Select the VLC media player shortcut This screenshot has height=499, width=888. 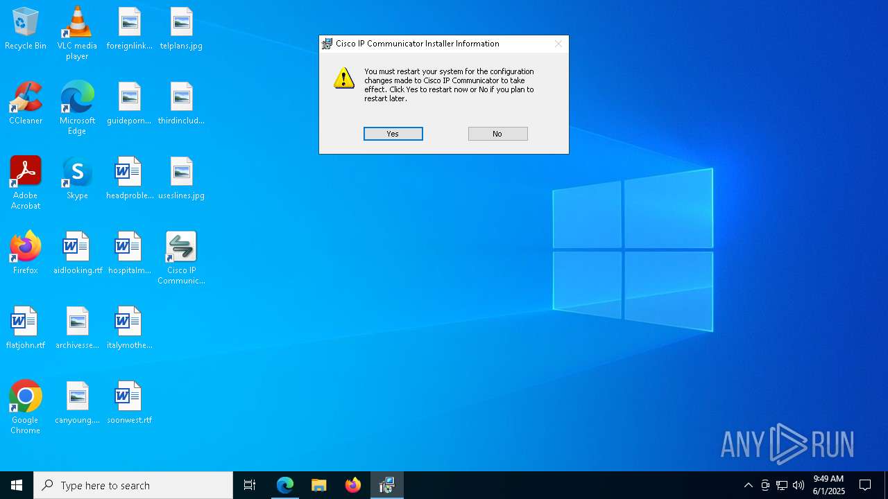pos(77,33)
